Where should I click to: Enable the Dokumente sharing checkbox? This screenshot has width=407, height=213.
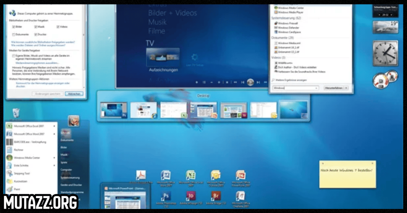pos(14,34)
